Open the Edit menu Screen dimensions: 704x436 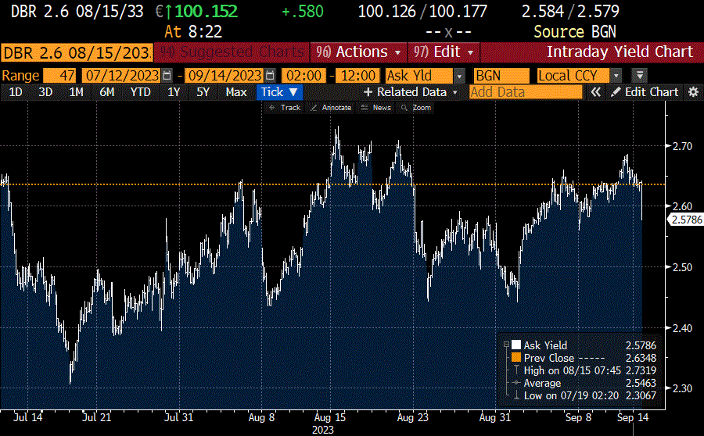coord(444,52)
